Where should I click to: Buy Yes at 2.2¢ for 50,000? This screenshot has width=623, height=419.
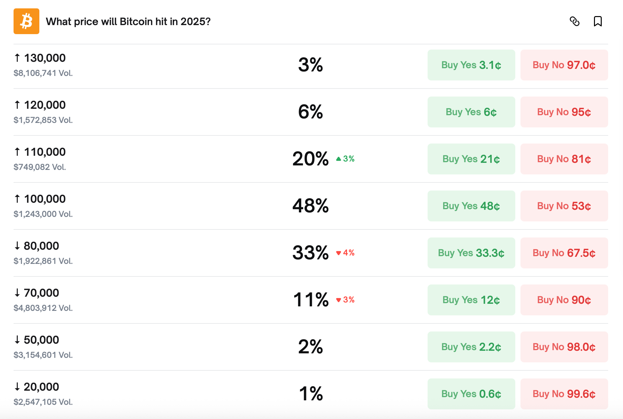(471, 347)
